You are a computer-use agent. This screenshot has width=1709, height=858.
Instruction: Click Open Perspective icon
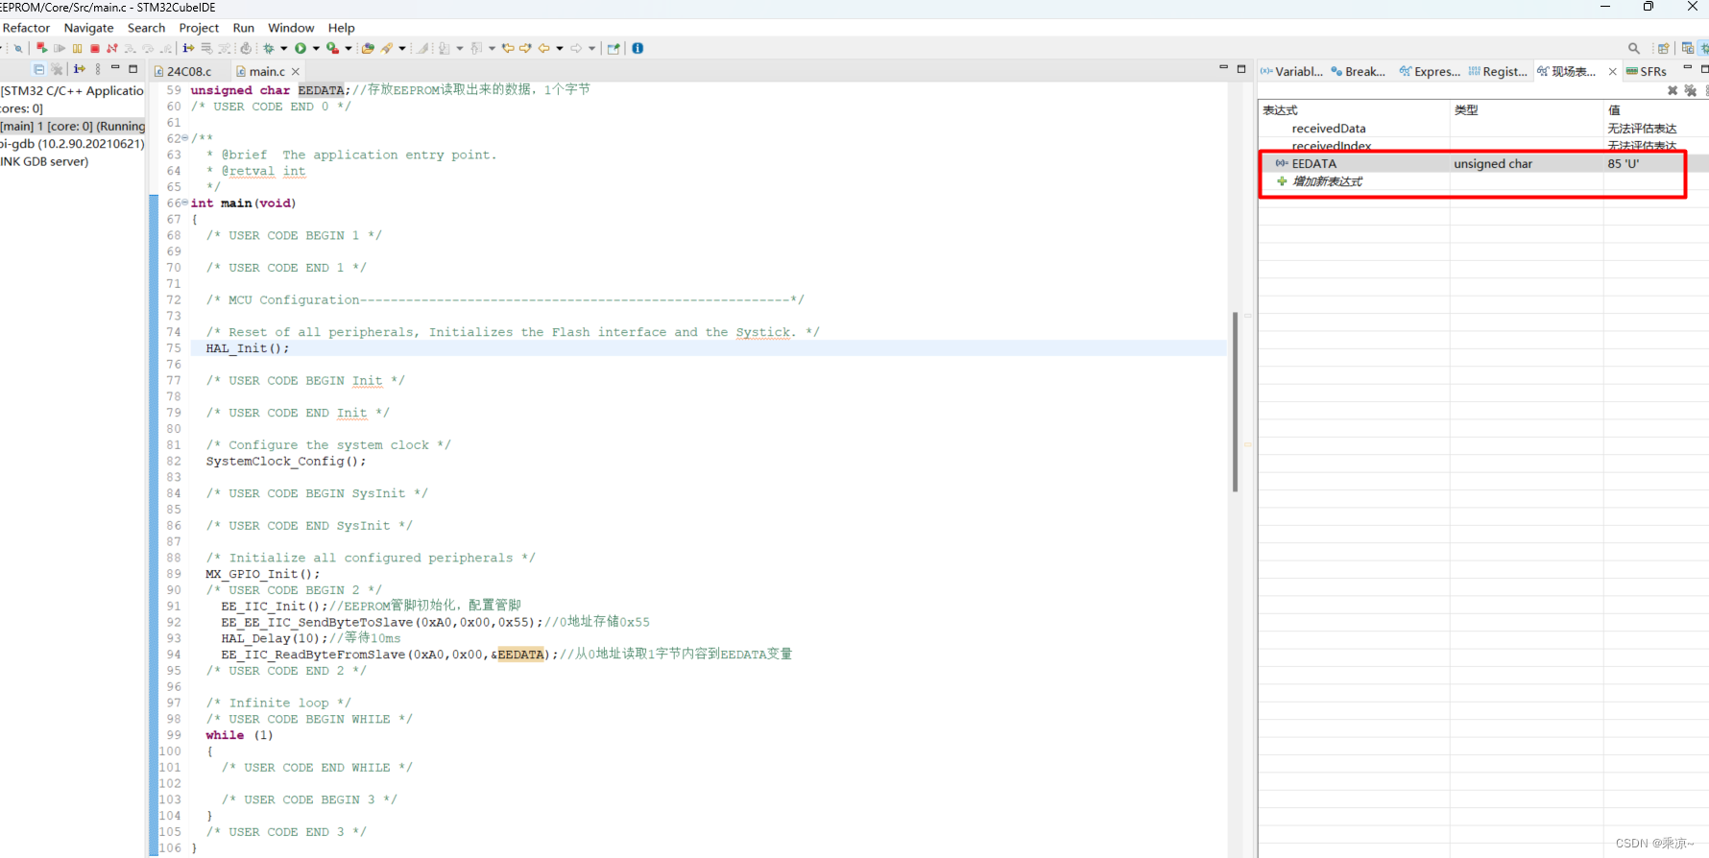click(x=1664, y=48)
